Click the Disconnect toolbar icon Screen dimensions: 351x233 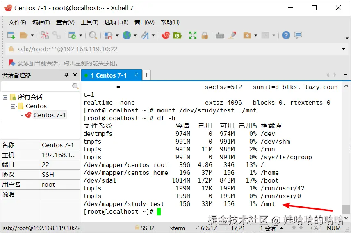44,35
